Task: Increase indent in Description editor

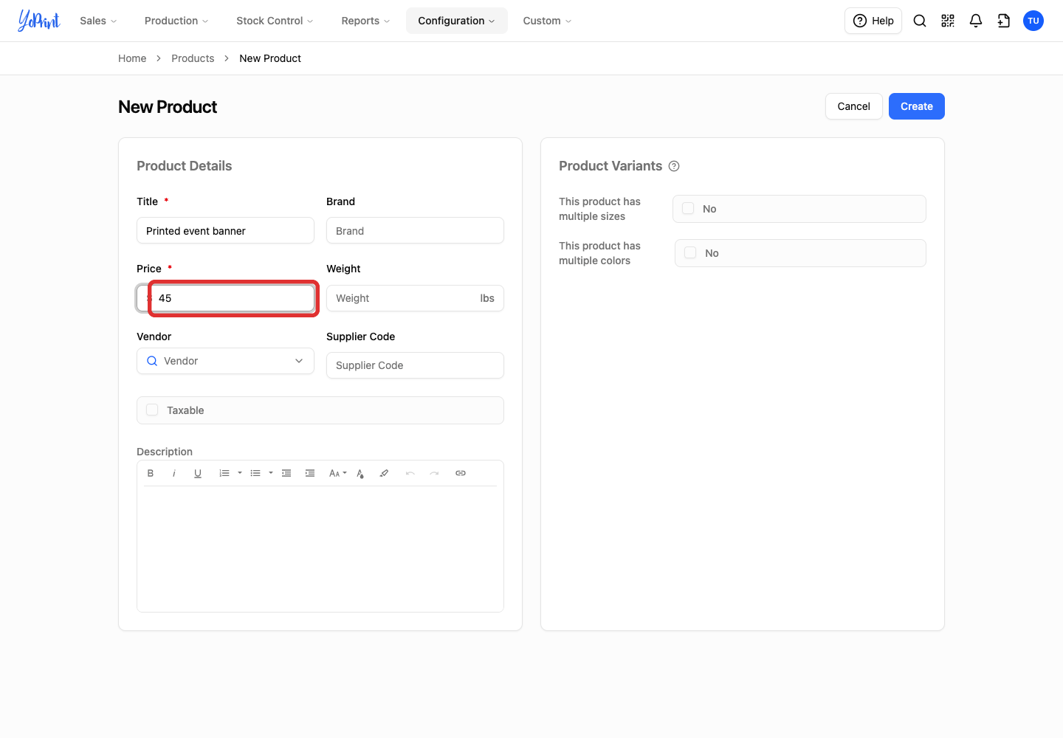Action: 310,473
